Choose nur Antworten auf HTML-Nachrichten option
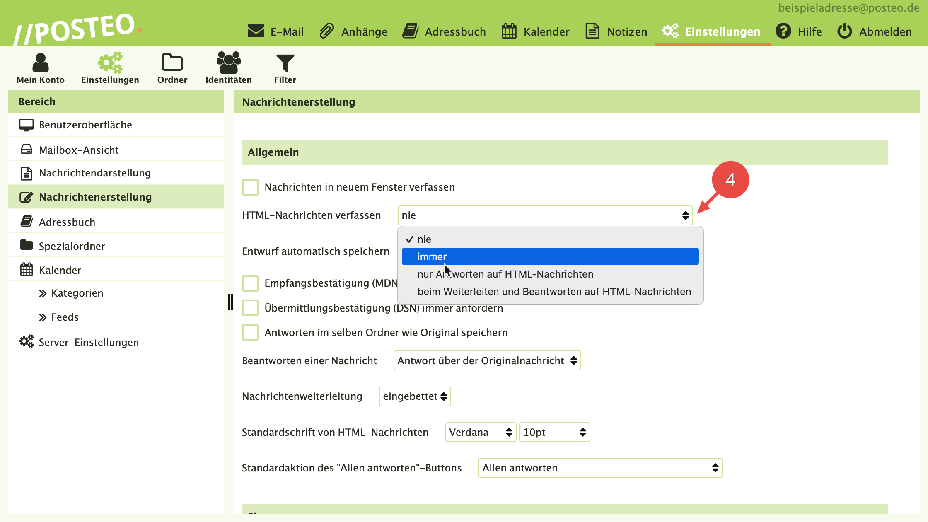Screen dimensions: 928x522 coord(505,274)
